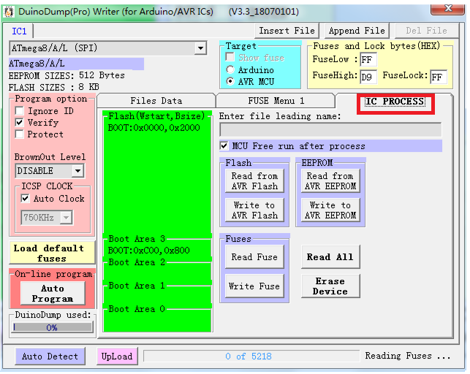Enable the Protect checkbox
Screen dimensions: 470x374
pyautogui.click(x=20, y=134)
